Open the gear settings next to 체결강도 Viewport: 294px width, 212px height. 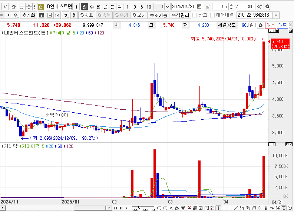coord(261,25)
